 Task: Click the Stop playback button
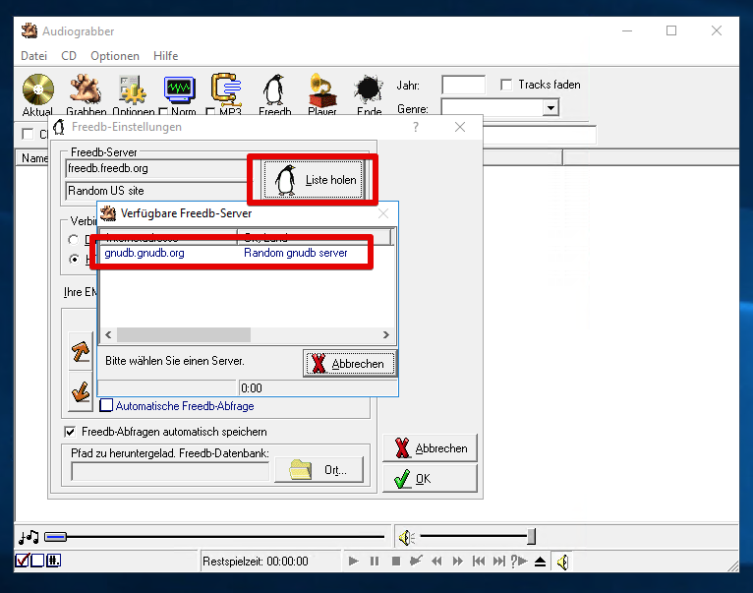pyautogui.click(x=396, y=561)
